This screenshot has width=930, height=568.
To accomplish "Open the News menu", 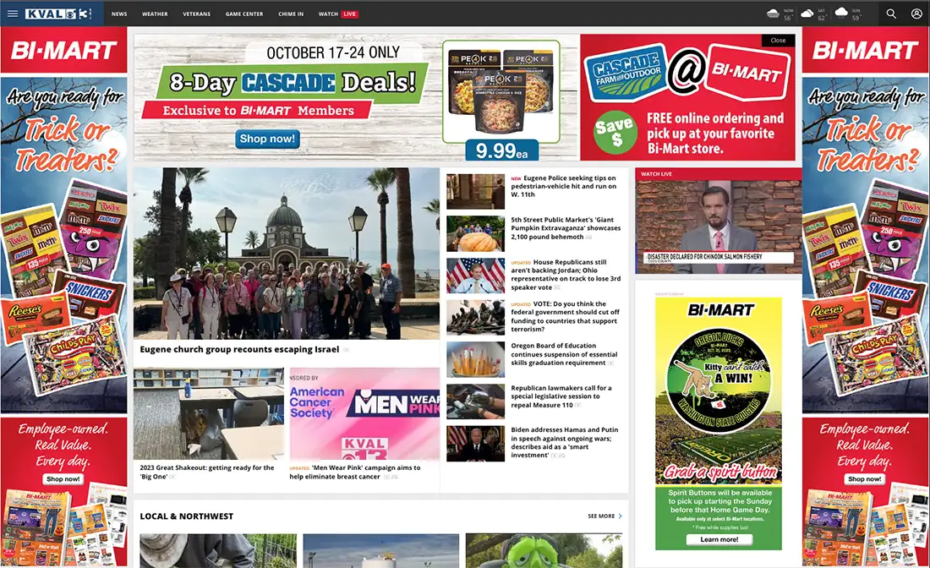I will (x=119, y=14).
